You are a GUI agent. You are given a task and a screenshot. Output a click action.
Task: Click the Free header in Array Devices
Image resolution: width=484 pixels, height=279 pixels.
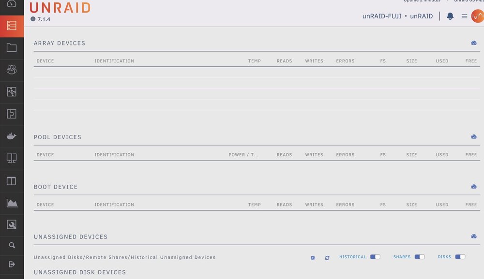(x=471, y=61)
